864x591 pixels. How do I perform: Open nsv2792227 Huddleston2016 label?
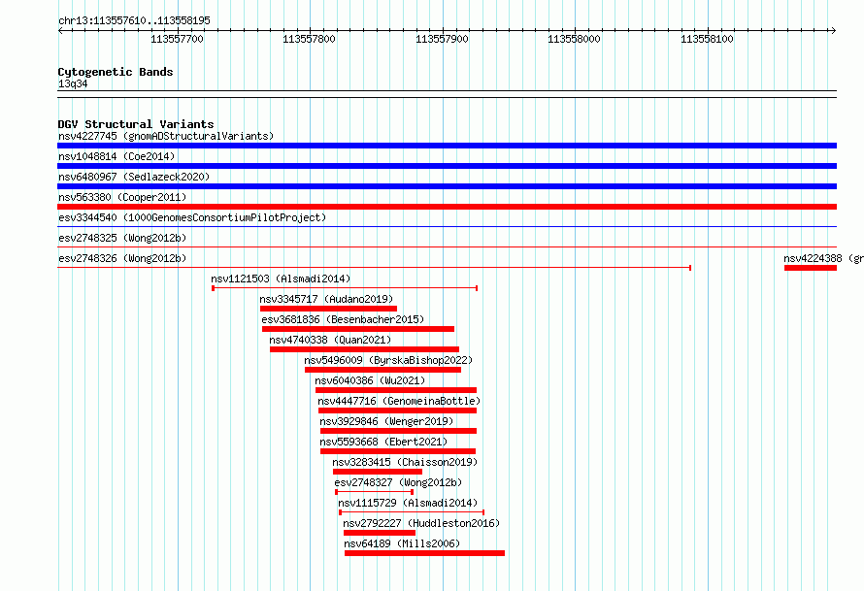tap(421, 523)
